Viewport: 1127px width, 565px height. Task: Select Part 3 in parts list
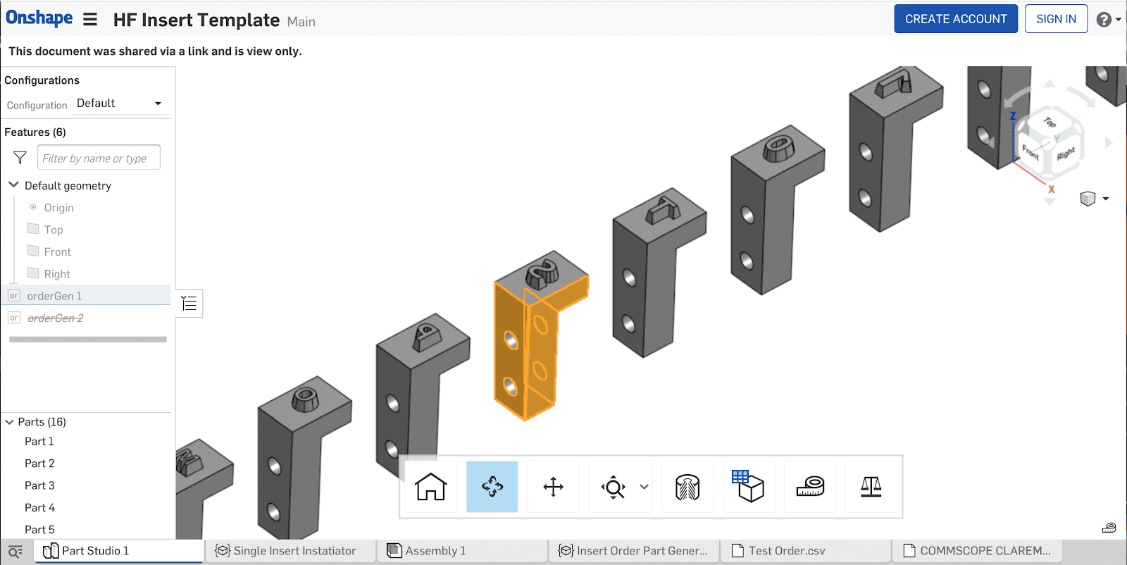point(39,485)
